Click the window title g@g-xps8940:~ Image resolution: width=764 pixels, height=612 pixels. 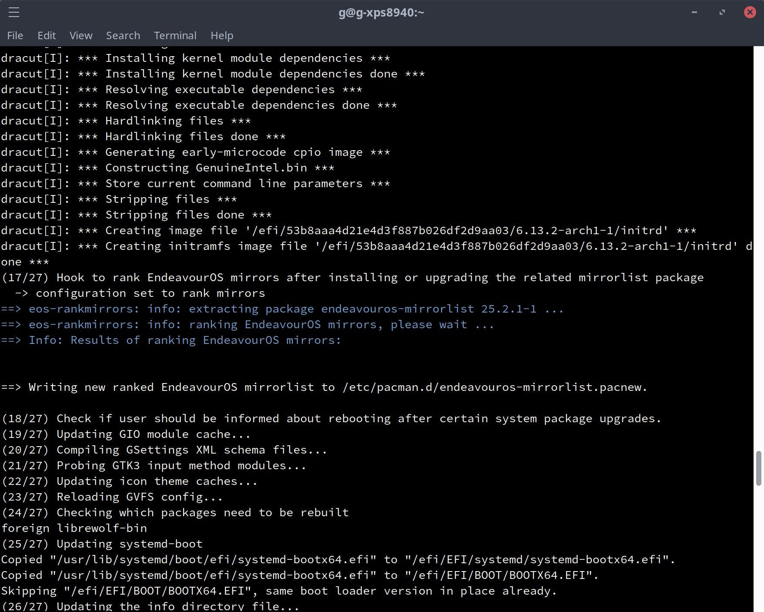click(x=382, y=12)
